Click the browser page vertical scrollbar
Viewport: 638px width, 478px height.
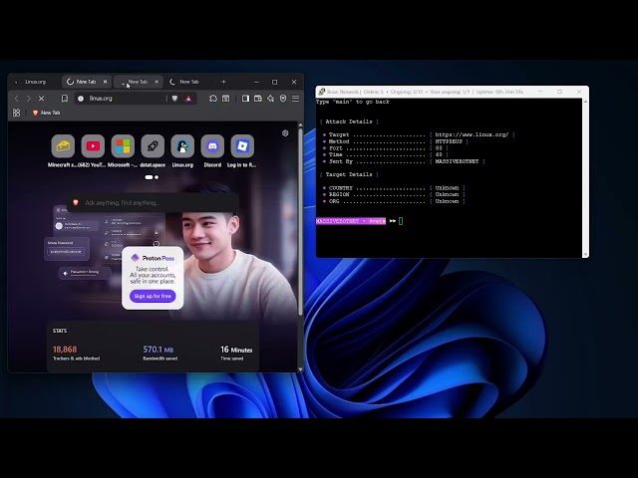[x=301, y=221]
